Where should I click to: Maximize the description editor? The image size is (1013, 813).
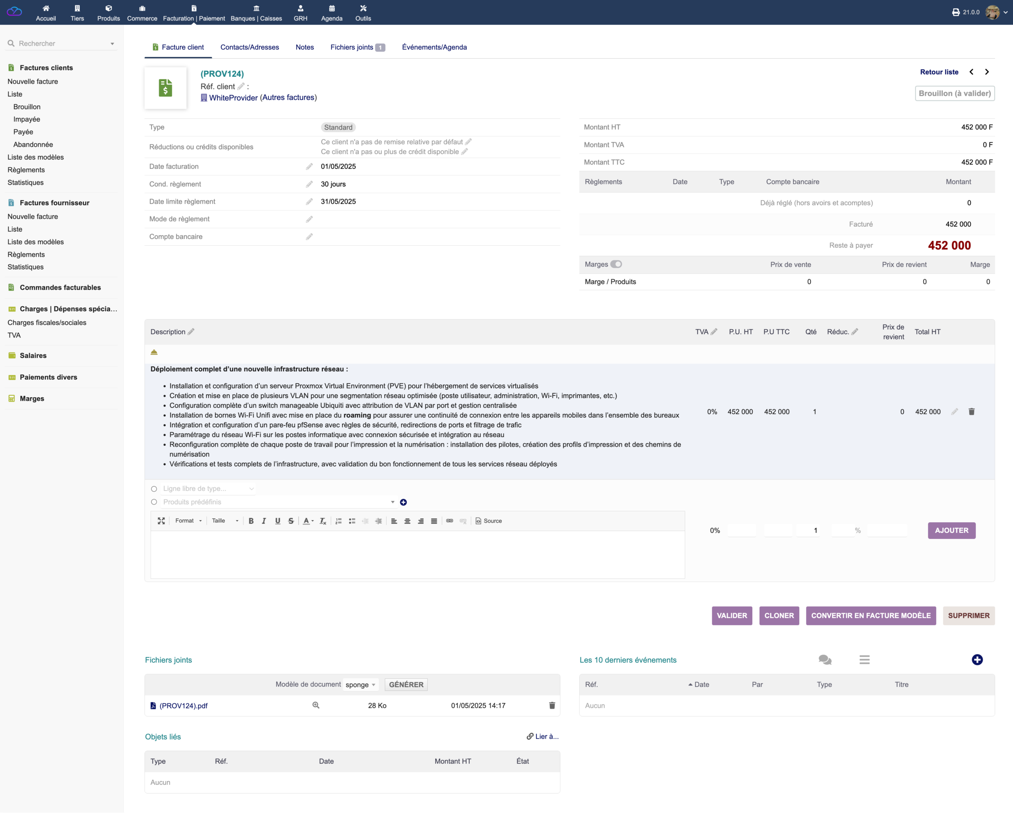coord(161,521)
